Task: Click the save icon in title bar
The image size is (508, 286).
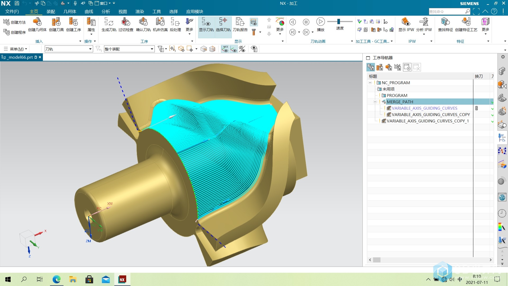Action: (17, 3)
